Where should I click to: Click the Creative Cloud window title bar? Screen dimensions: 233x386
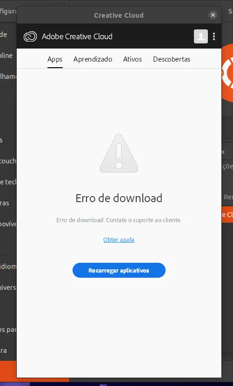tap(119, 15)
